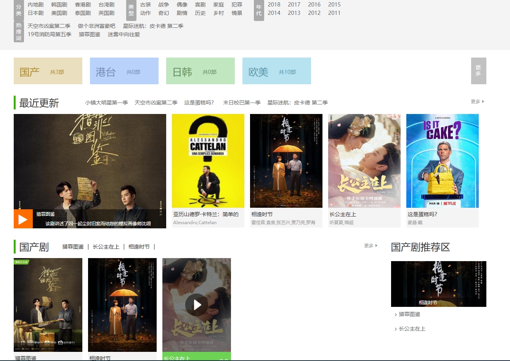Filter by 香港剧 category
Screen dimensions: 510x361
[x=83, y=5]
